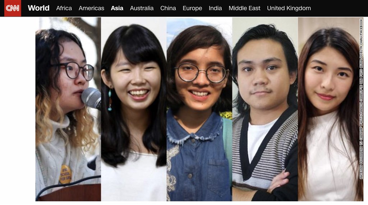Open the portrait with the denim shirt
Viewport: 368px width, 205px height.
point(199,109)
